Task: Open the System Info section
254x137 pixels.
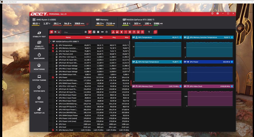Action: (39, 89)
